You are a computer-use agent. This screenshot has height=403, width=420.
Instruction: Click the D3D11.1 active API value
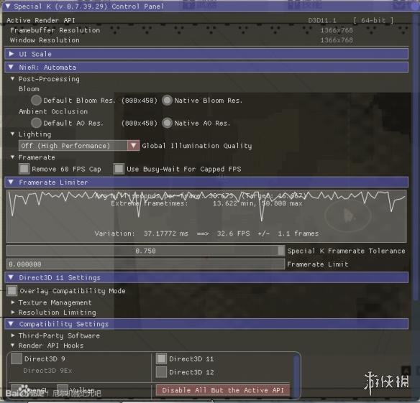click(x=322, y=20)
